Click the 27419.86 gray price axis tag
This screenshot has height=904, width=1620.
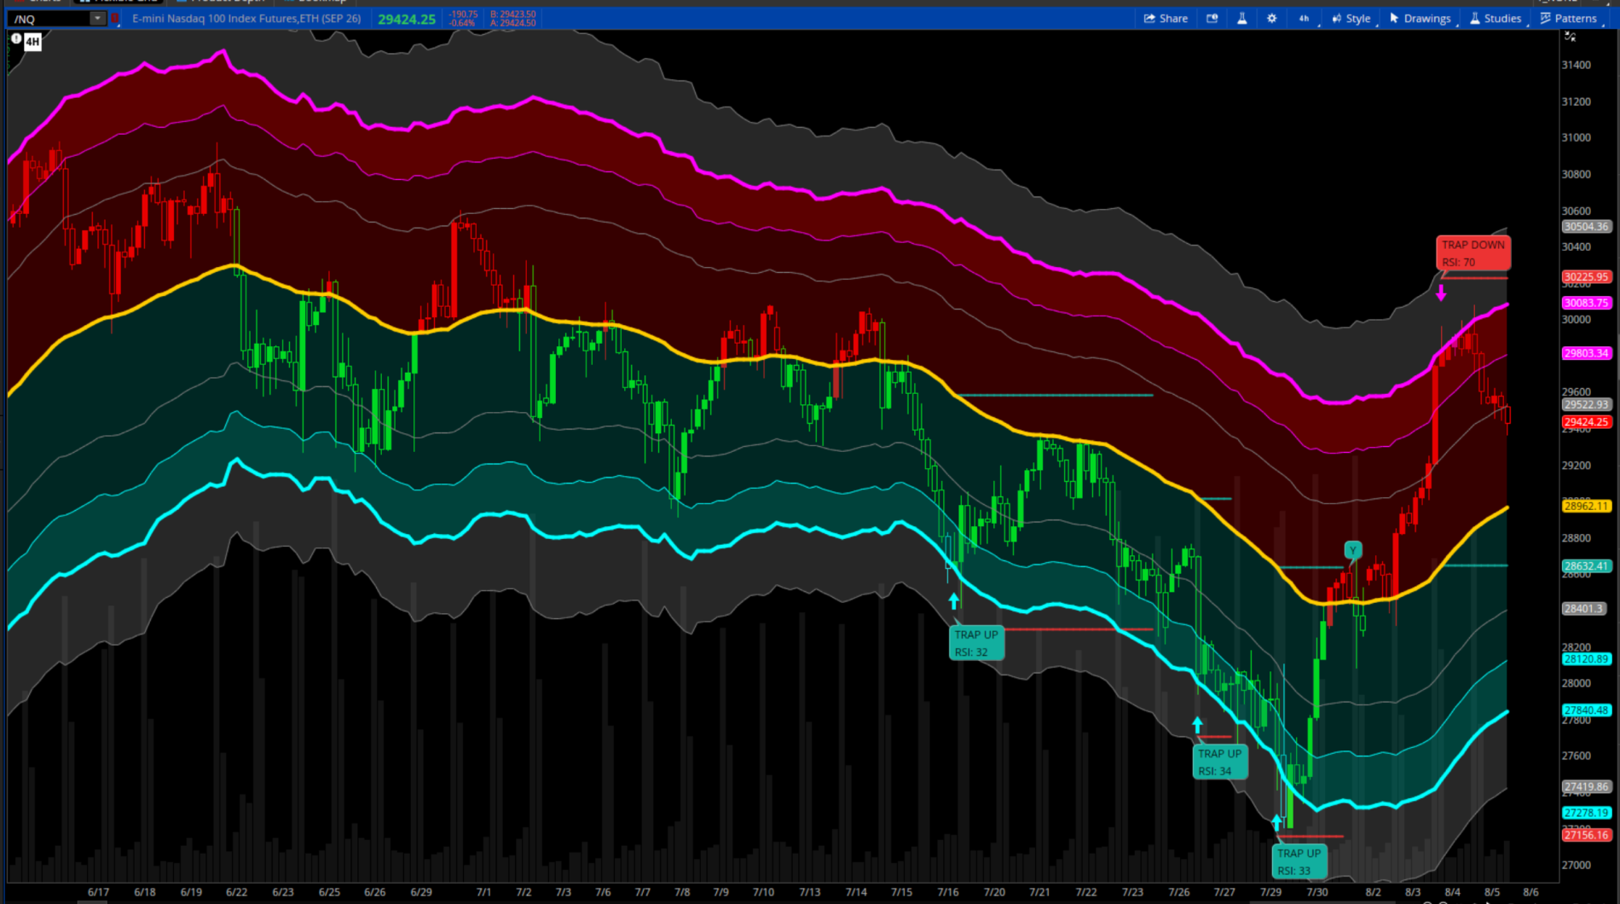click(1586, 786)
